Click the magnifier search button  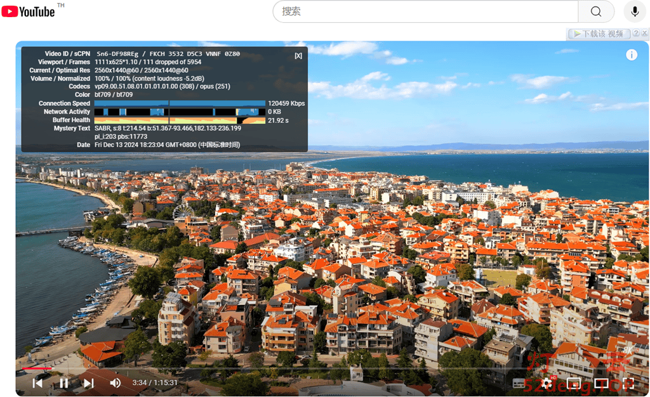coord(595,11)
